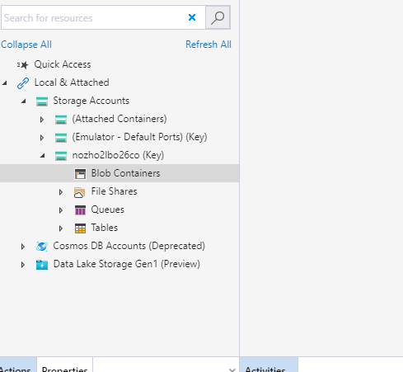Clear the search field with the X
The height and width of the screenshot is (372, 403).
click(x=192, y=17)
